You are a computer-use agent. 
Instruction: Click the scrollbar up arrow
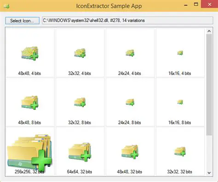click(209, 31)
